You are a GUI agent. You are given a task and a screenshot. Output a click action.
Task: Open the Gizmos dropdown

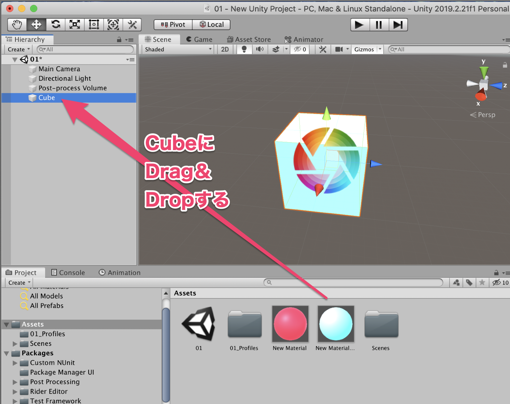[367, 49]
